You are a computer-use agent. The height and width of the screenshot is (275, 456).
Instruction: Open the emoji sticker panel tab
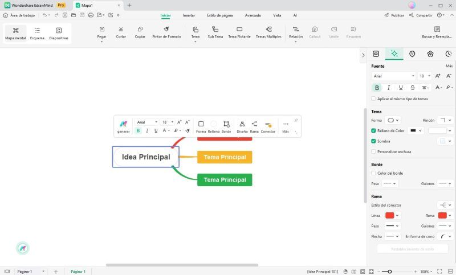pos(412,54)
